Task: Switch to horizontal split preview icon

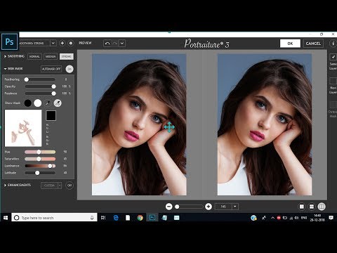Action: [312, 207]
